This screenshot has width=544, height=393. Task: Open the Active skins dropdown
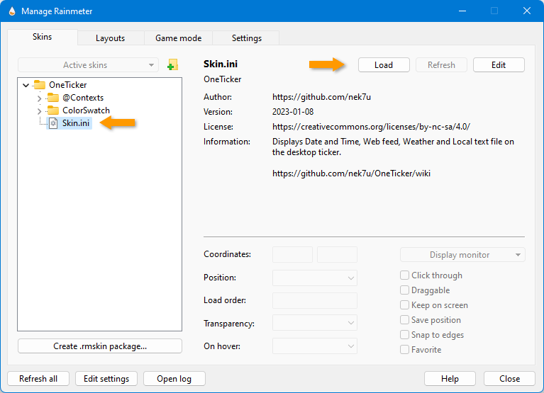tap(88, 64)
